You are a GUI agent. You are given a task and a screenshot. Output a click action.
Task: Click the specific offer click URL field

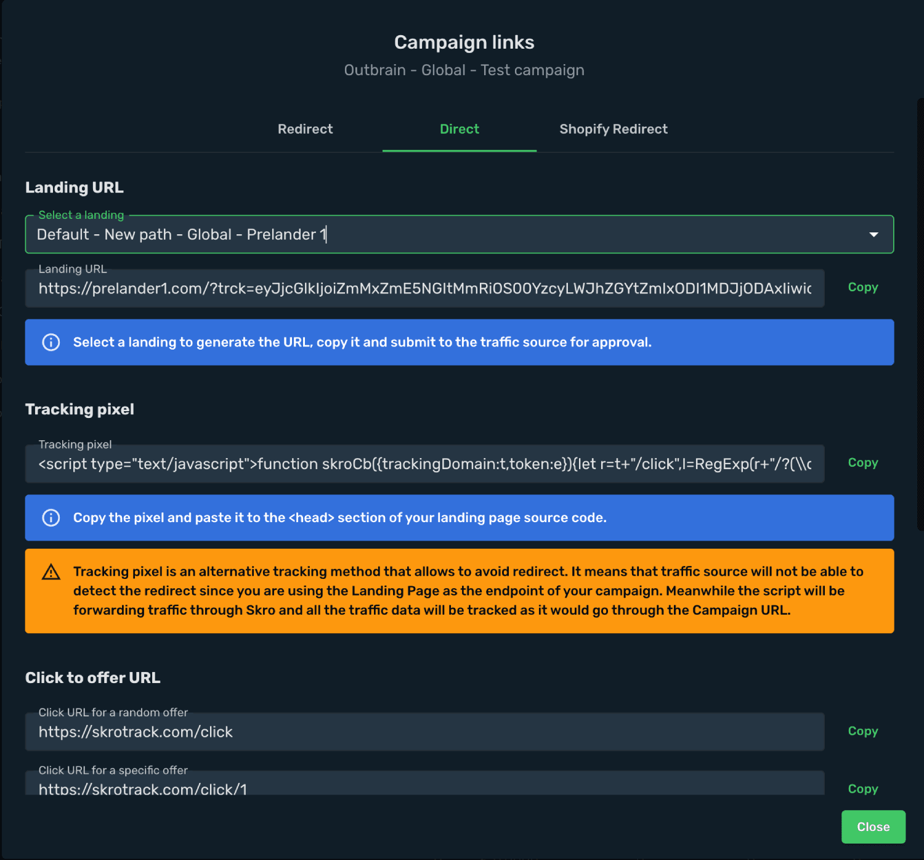(x=424, y=783)
